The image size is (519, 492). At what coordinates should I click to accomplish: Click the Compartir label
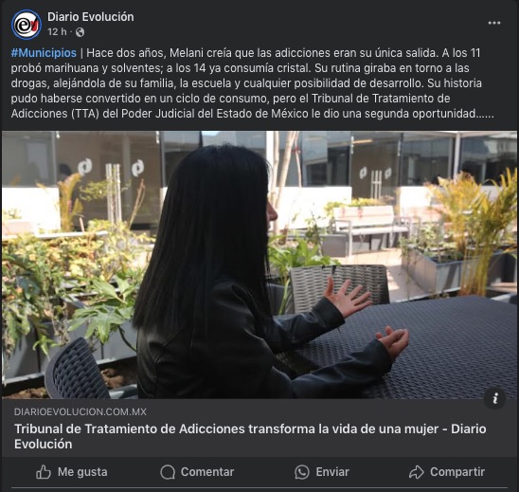pos(457,472)
